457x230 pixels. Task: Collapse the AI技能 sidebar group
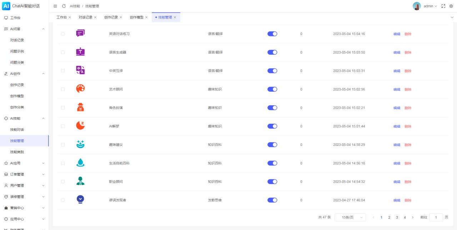coord(24,118)
